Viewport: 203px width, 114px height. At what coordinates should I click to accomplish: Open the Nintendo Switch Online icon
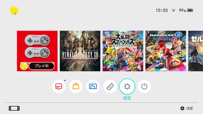pyautogui.click(x=59, y=86)
